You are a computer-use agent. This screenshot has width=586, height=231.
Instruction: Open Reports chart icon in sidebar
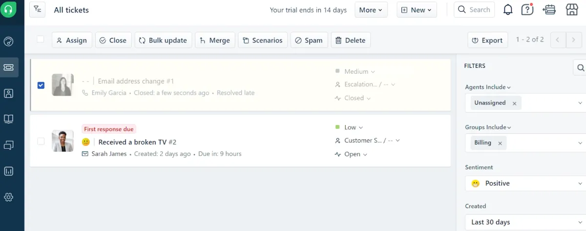[x=8, y=171]
